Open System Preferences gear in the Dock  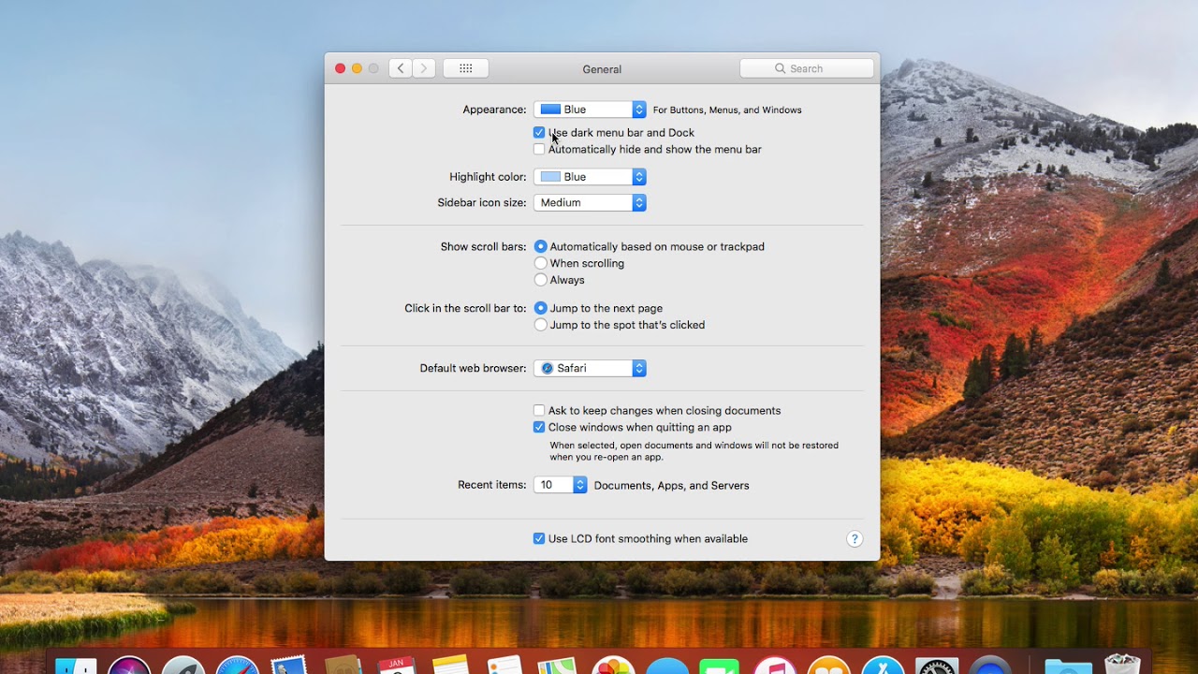937,666
